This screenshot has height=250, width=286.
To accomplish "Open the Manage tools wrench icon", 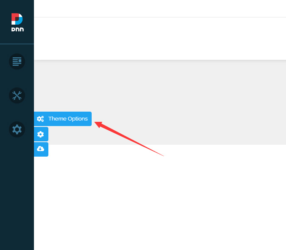I will tap(17, 96).
